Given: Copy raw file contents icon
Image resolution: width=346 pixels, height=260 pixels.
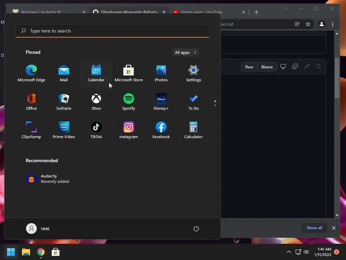Looking at the screenshot, I should click(x=295, y=67).
